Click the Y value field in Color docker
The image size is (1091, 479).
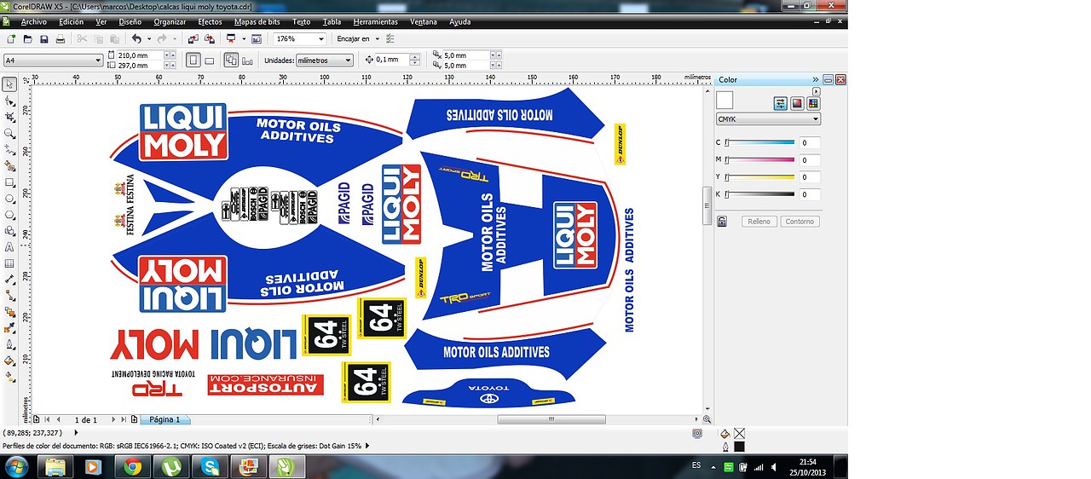810,177
